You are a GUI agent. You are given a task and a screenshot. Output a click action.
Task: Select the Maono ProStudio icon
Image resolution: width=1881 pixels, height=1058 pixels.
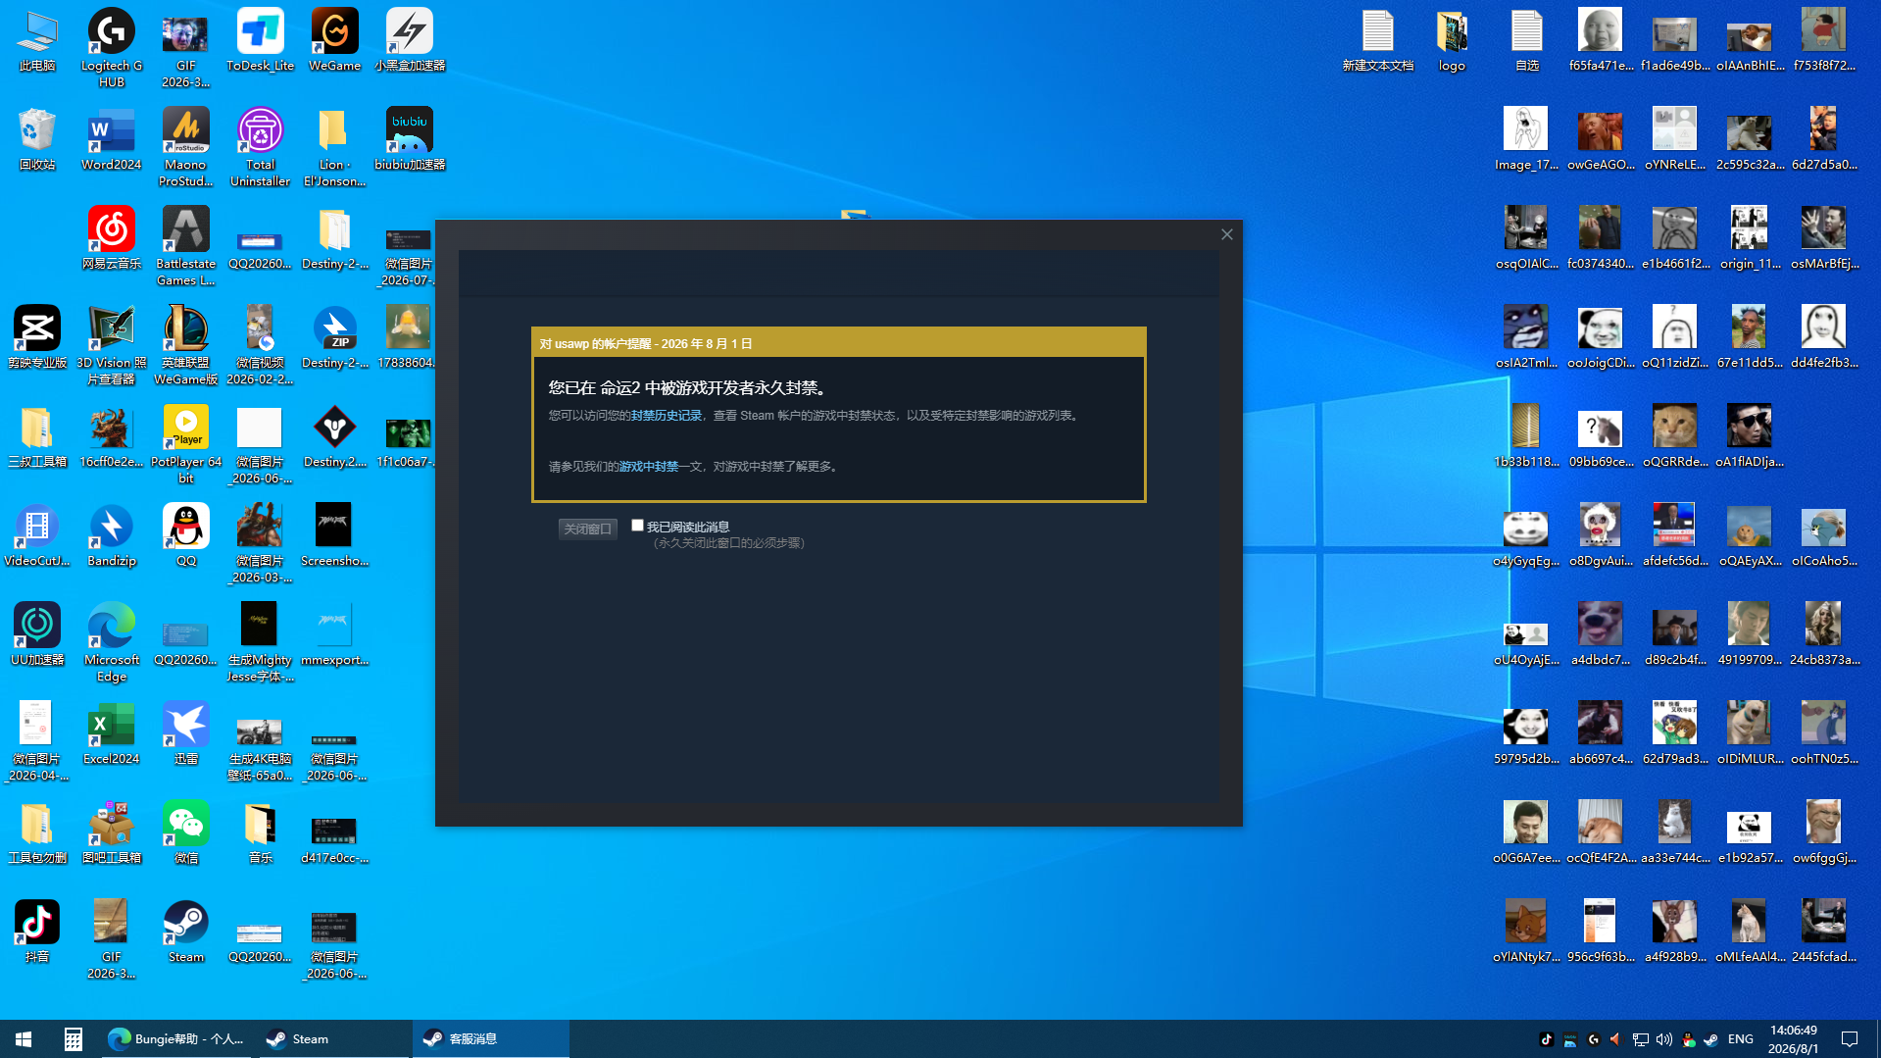[186, 148]
